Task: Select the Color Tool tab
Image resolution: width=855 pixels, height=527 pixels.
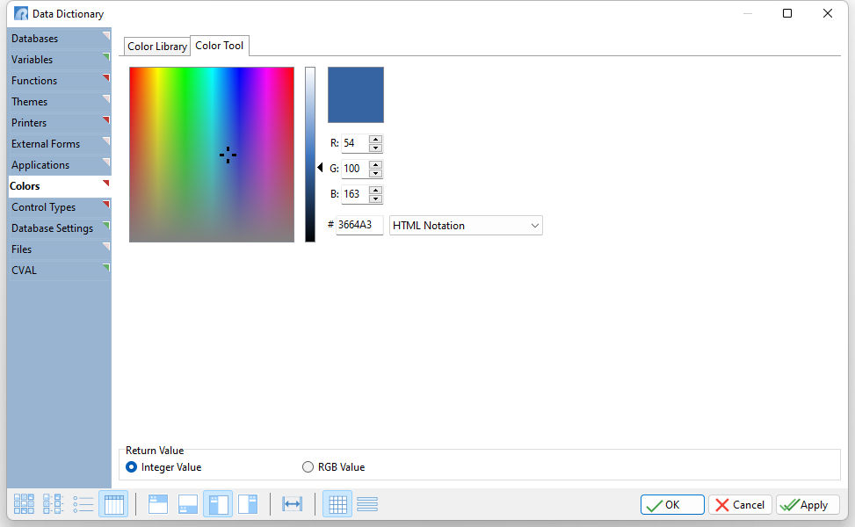Action: (x=219, y=46)
